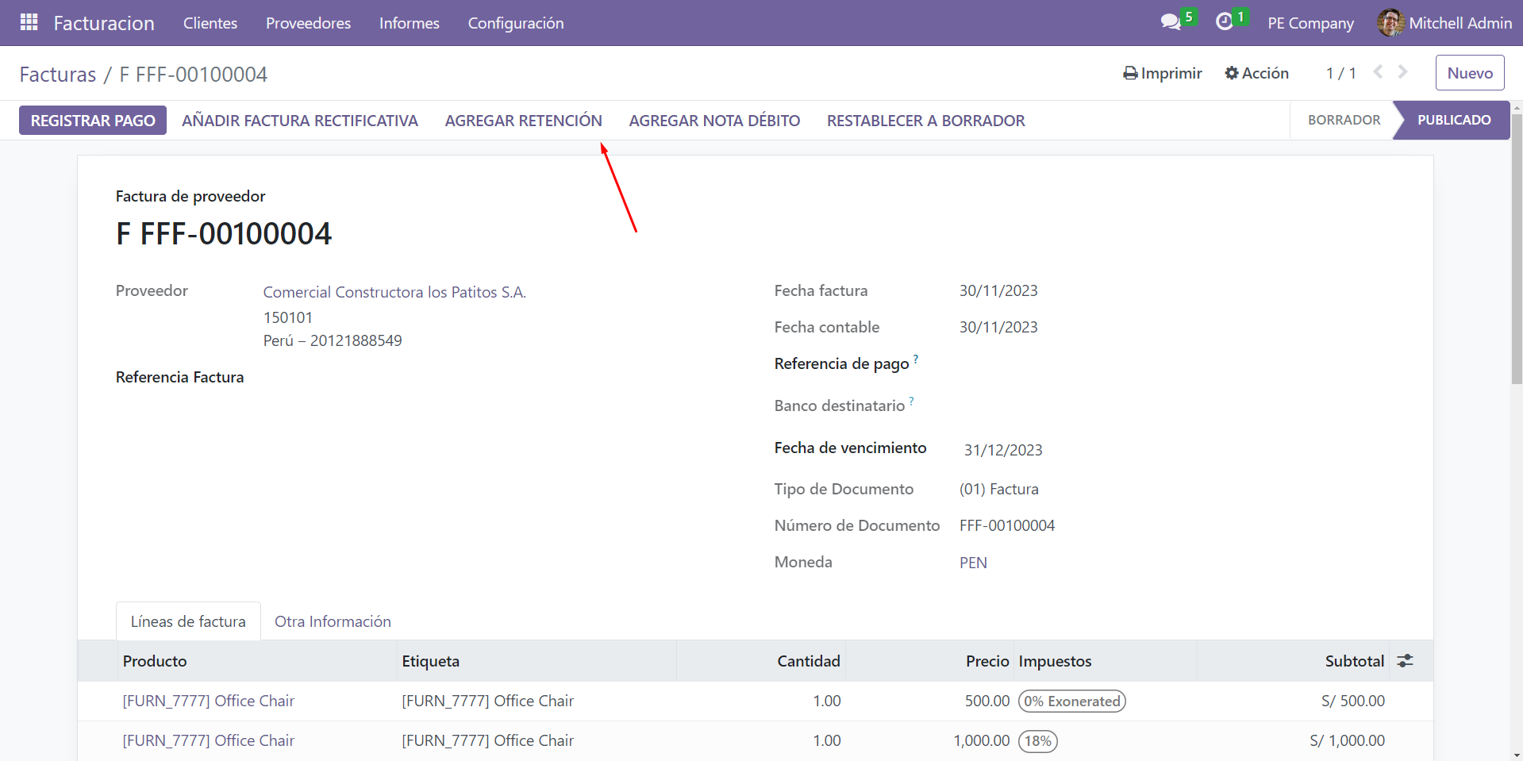Click Fecha factura value 30/11/2023
1523x761 pixels.
tap(998, 290)
